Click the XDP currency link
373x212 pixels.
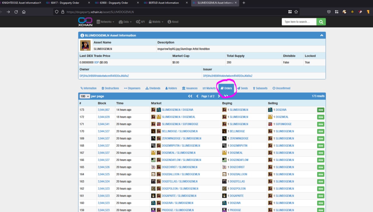click(96, 62)
